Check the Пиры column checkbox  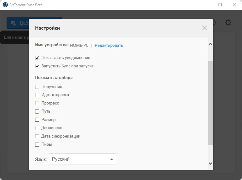[37, 144]
